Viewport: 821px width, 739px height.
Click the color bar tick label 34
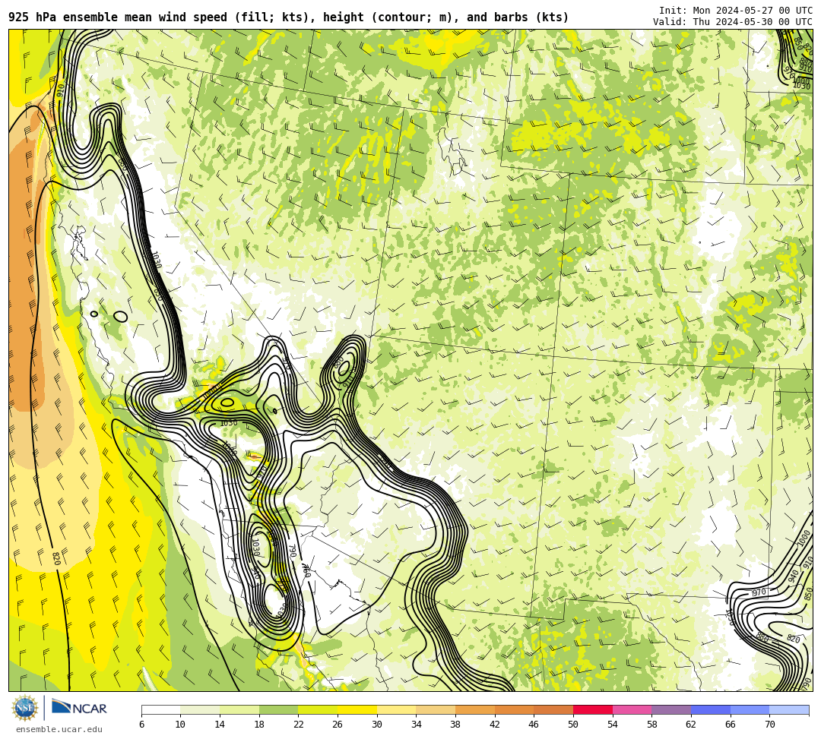point(417,725)
